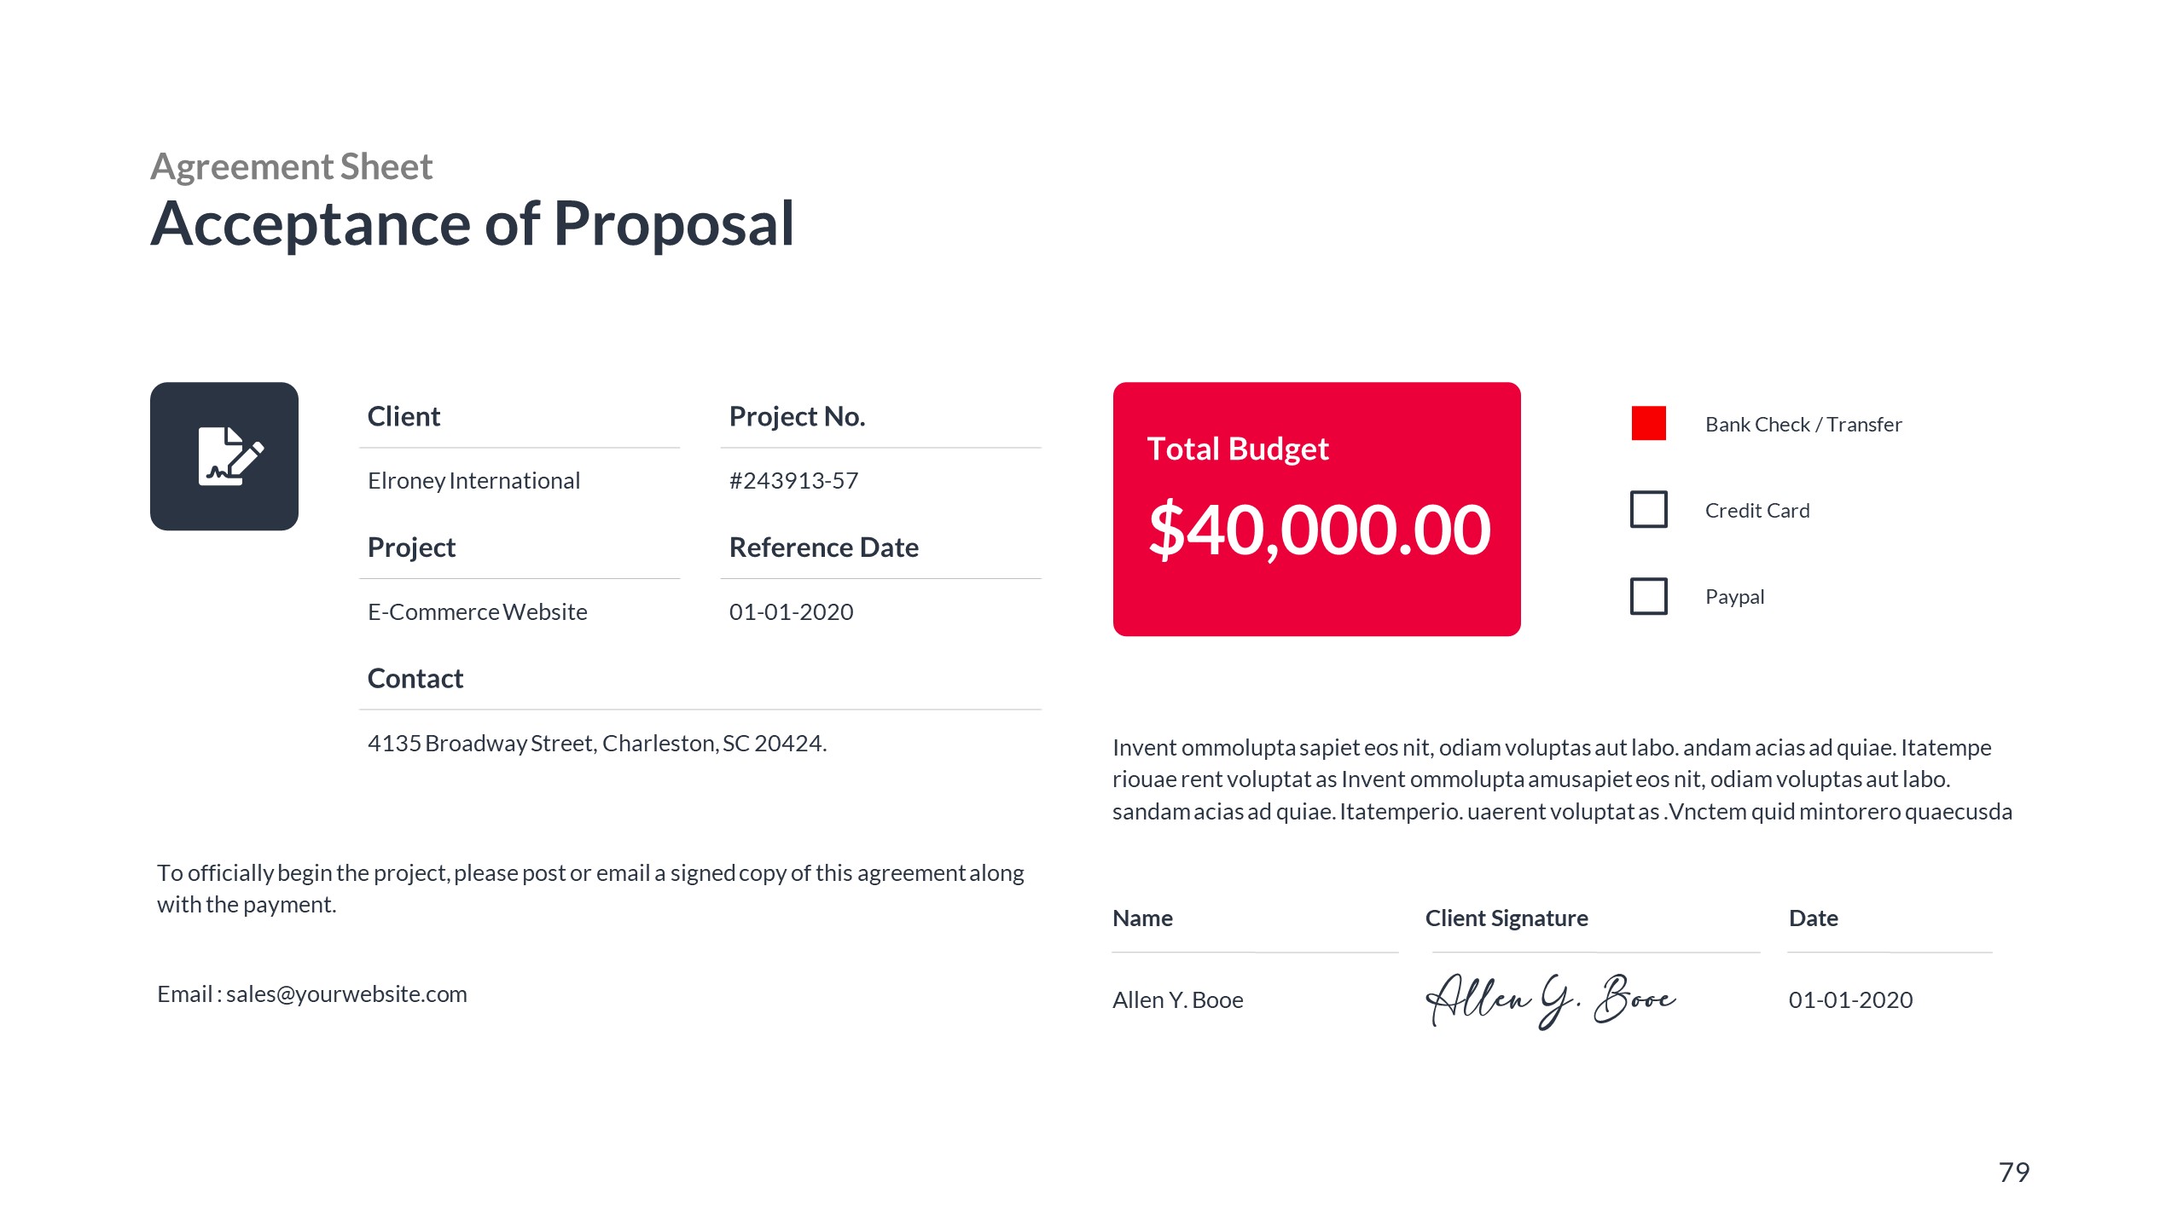2183x1228 pixels.
Task: Click the 'To officially begin the project' paragraph
Action: point(590,889)
